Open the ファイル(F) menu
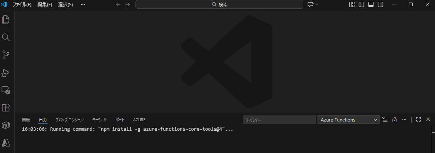This screenshot has height=153, width=435. (x=22, y=4)
